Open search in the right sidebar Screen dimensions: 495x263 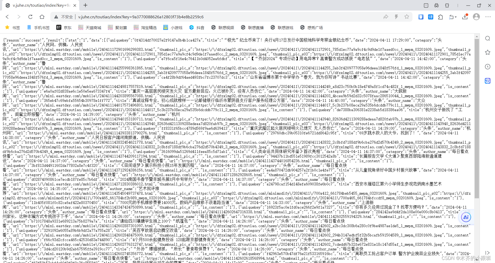(x=488, y=38)
